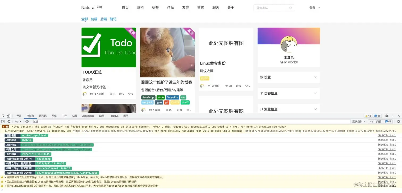Viewport: 402px width, 193px height.
Task: Open the DevTools settings gear
Action: pyautogui.click(x=387, y=116)
